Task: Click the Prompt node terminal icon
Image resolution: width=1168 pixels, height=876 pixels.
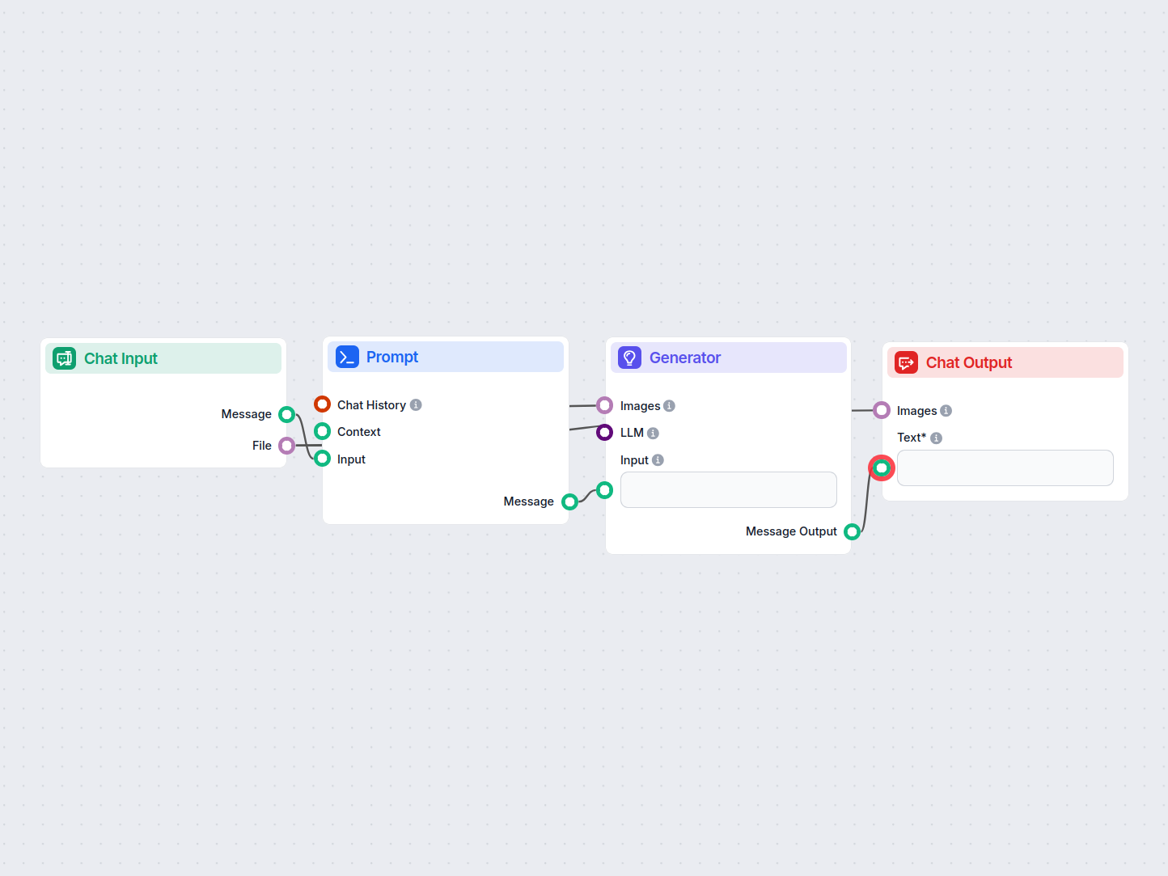Action: [347, 357]
